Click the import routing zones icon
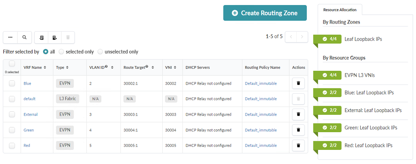This screenshot has width=416, height=164. 41,37
